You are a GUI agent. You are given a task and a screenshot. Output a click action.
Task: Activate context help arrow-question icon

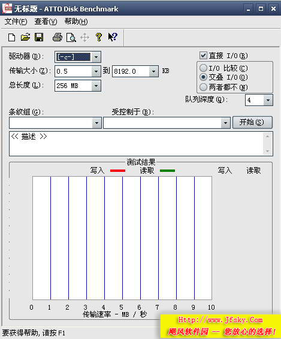click(113, 37)
